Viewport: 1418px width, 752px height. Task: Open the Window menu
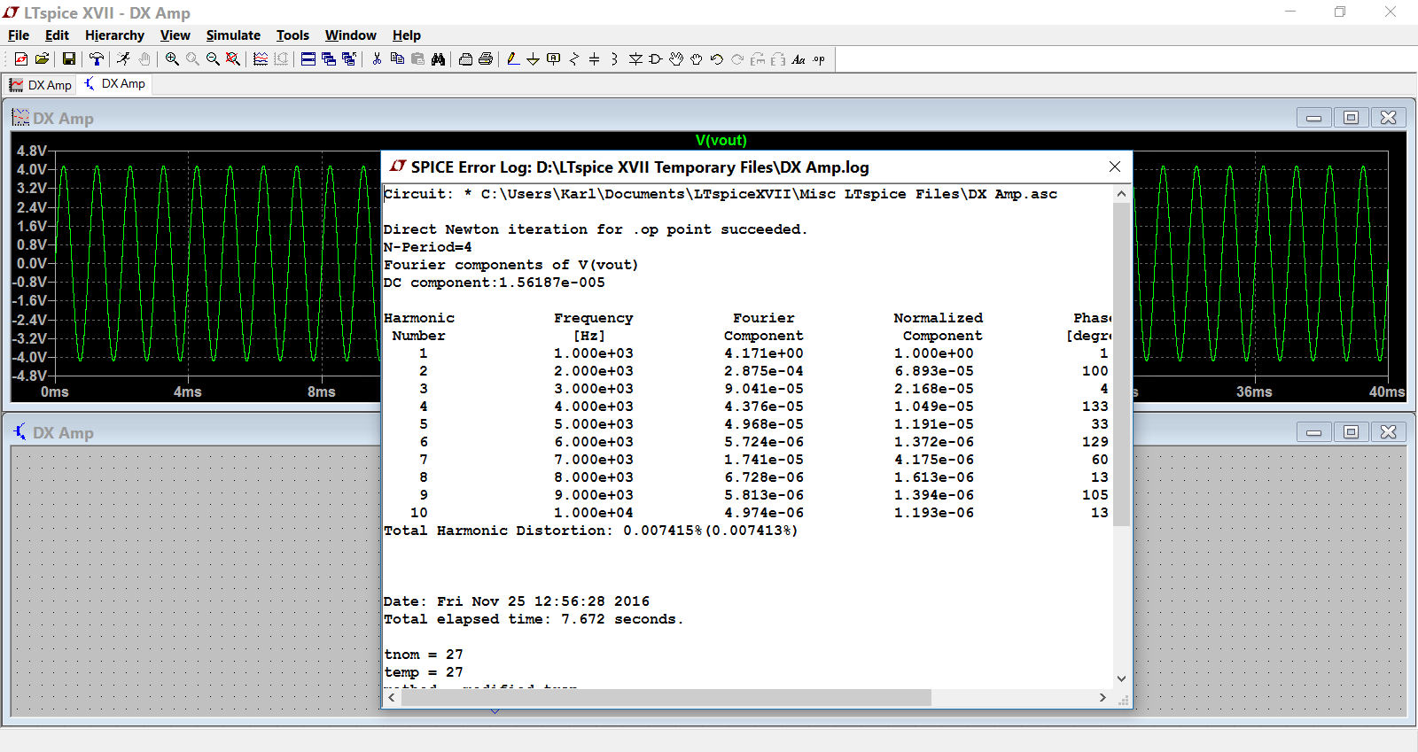pyautogui.click(x=351, y=35)
